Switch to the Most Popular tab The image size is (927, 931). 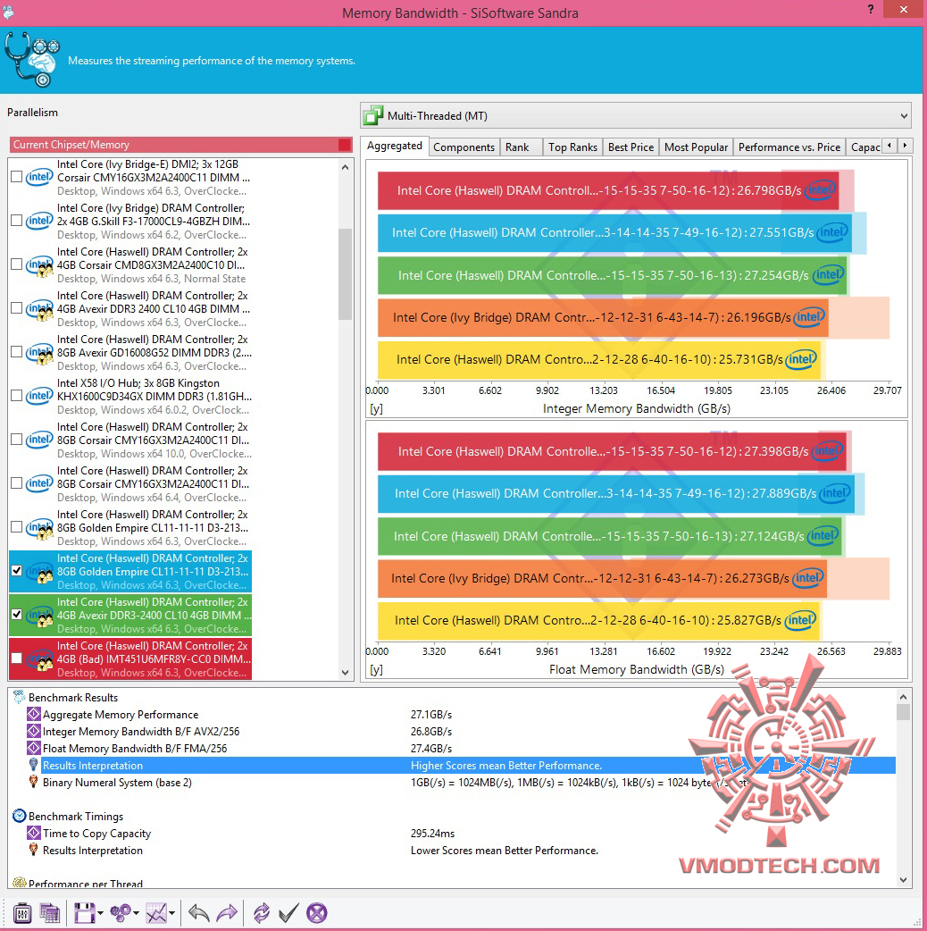point(696,147)
